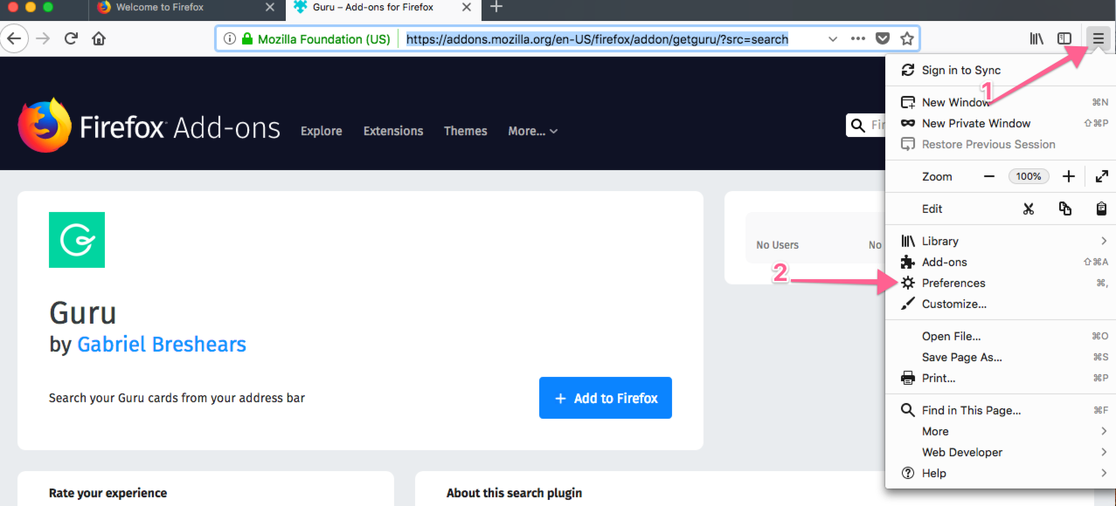Click the magnifier icon in the add-ons search box

pyautogui.click(x=858, y=126)
